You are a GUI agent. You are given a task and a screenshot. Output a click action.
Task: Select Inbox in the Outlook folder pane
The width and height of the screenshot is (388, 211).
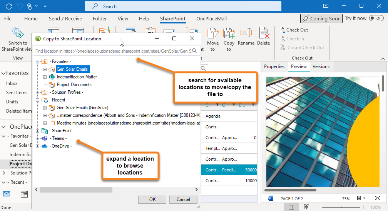point(12,83)
